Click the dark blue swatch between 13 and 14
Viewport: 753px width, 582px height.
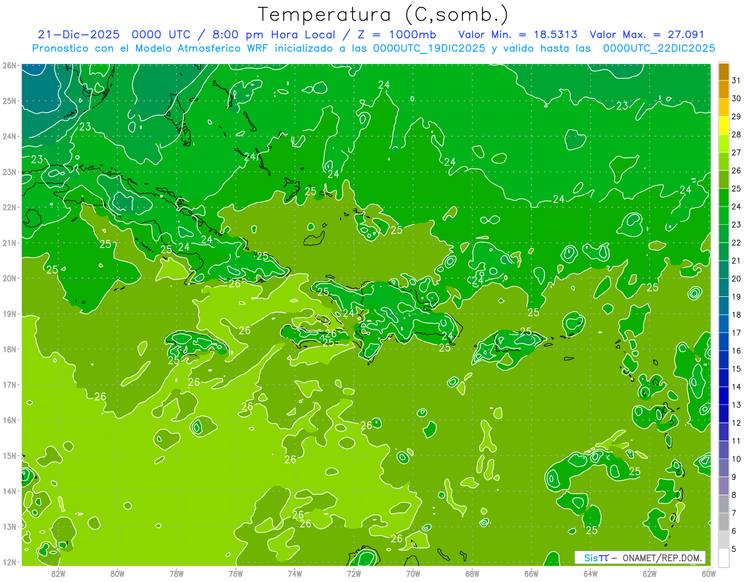pyautogui.click(x=724, y=395)
